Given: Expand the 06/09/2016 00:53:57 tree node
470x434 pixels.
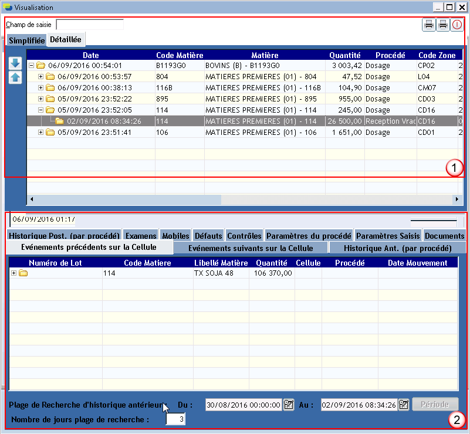Looking at the screenshot, I should 40,76.
